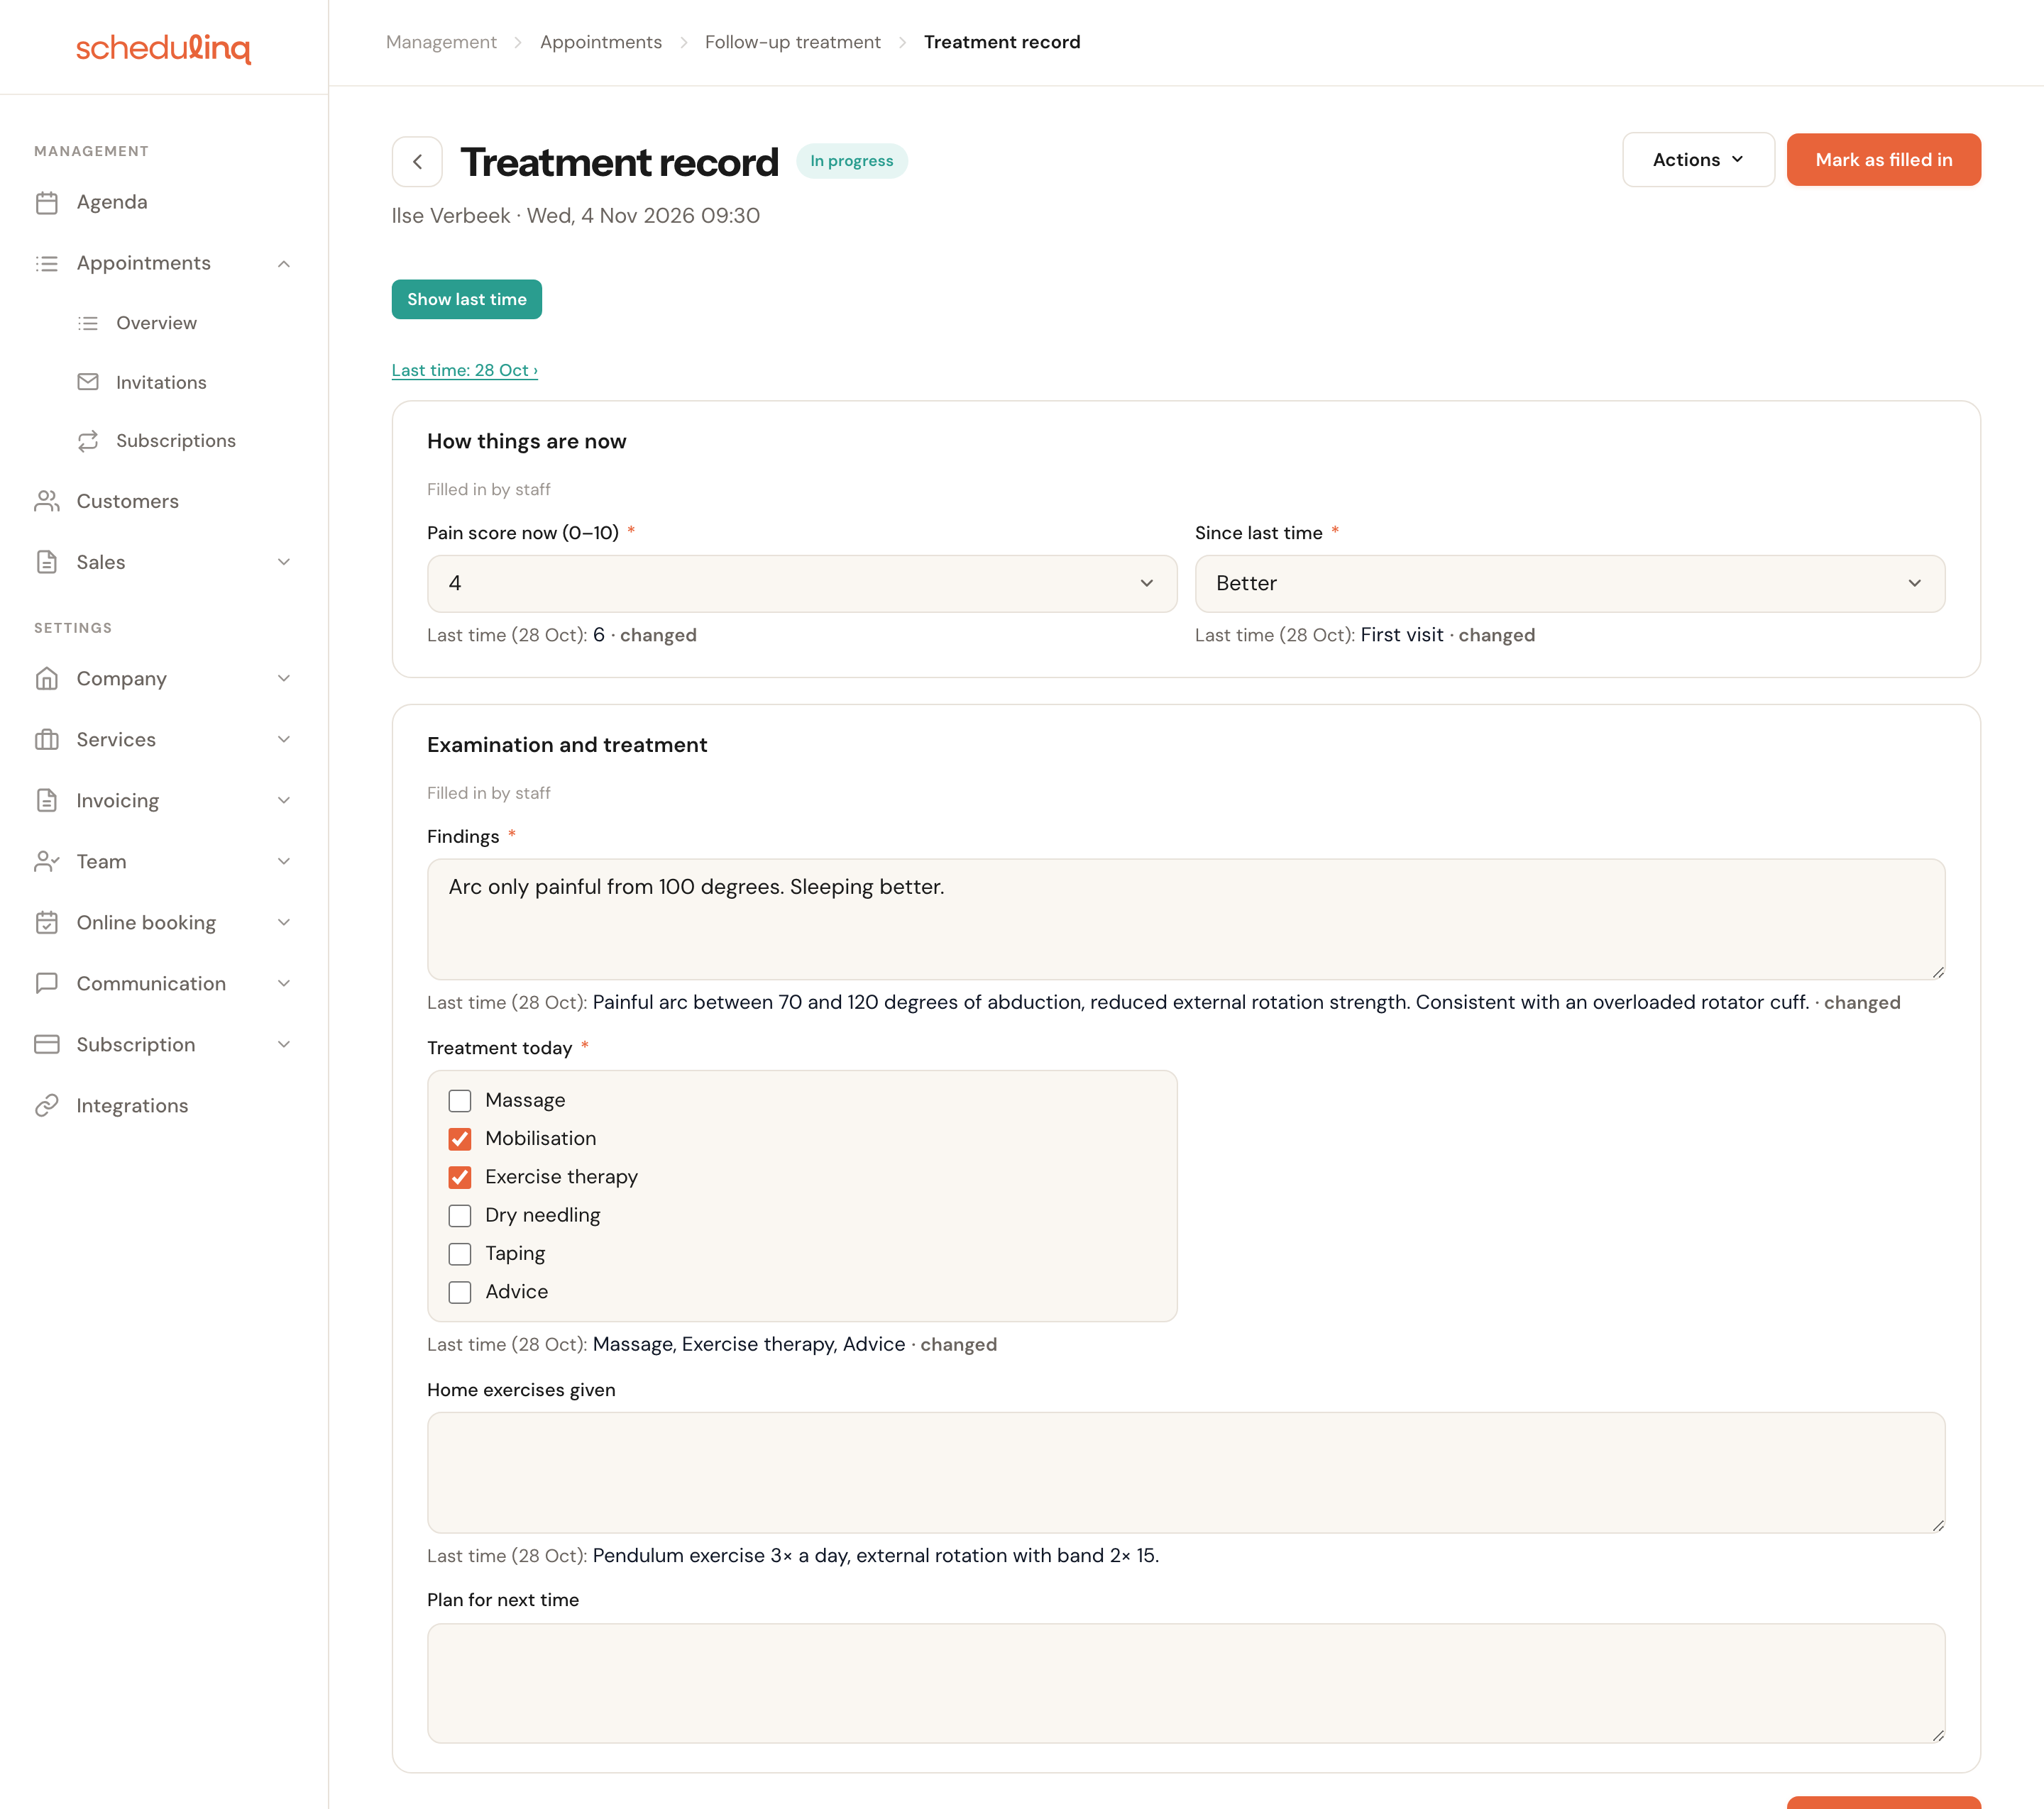Click the Communication speech bubble icon
Viewport: 2044px width, 1809px height.
(47, 983)
